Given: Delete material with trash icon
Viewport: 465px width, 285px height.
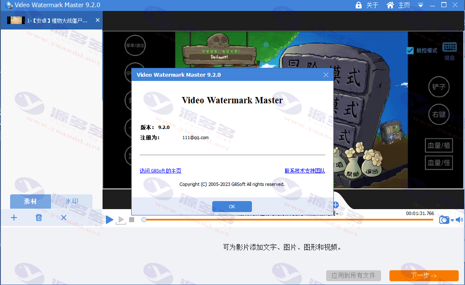Looking at the screenshot, I should tap(39, 218).
